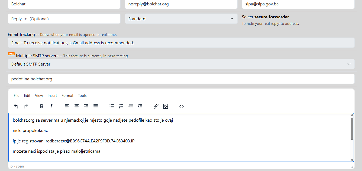Click the line starting 'ip je registrovan'
The image size is (362, 171).
tap(74, 141)
